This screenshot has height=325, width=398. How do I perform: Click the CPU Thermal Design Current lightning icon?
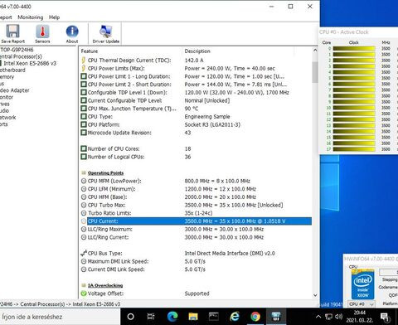(x=84, y=61)
